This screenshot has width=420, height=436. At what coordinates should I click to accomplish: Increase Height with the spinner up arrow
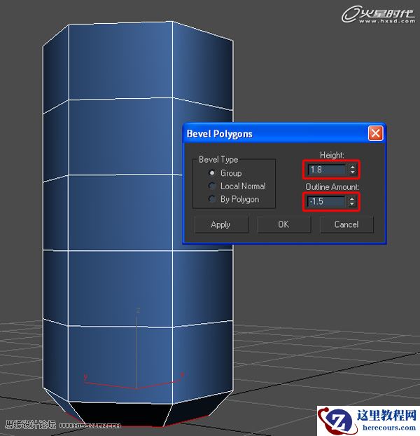point(352,167)
